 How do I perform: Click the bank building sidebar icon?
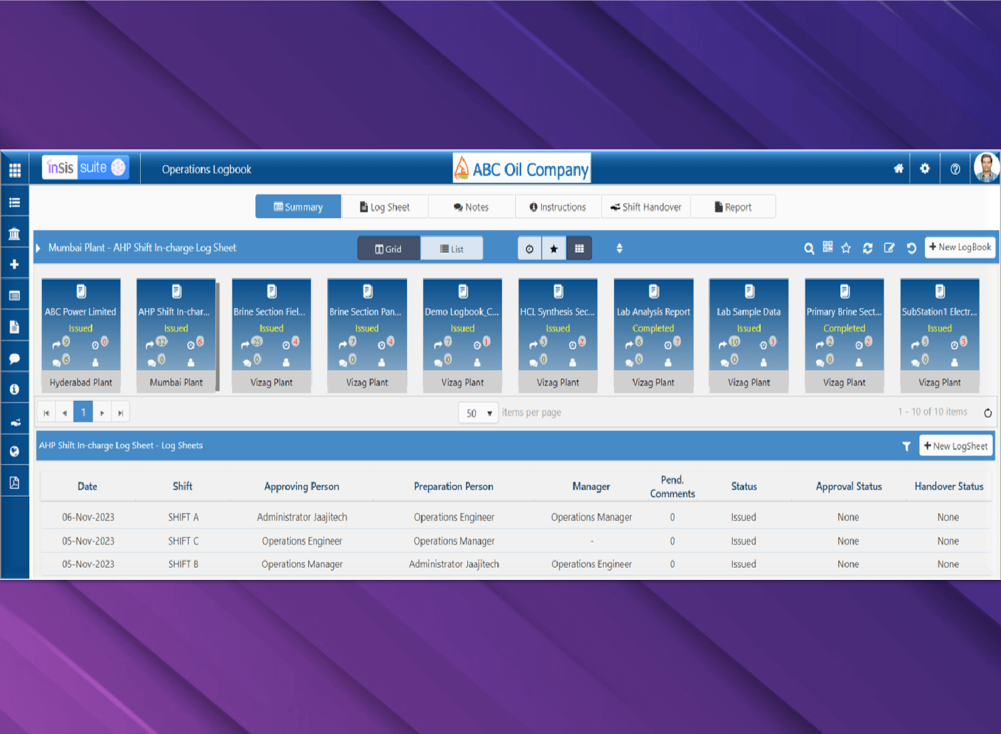pyautogui.click(x=14, y=234)
